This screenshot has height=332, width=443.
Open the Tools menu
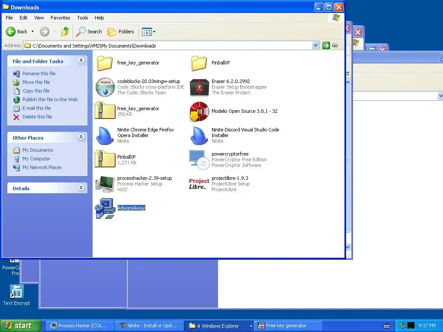coord(83,18)
